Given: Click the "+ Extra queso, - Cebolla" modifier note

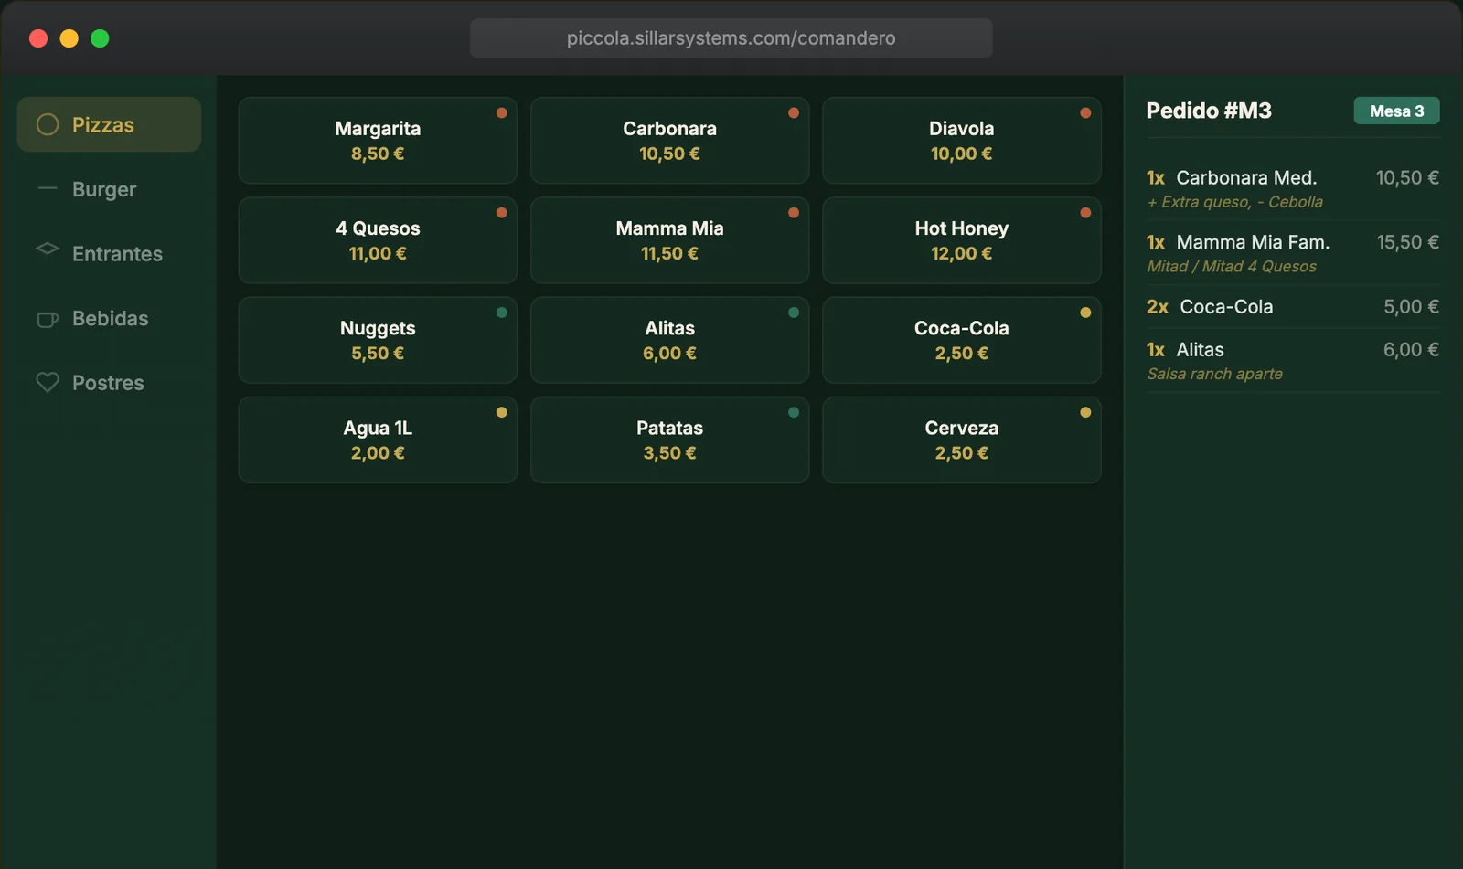Looking at the screenshot, I should pos(1234,202).
